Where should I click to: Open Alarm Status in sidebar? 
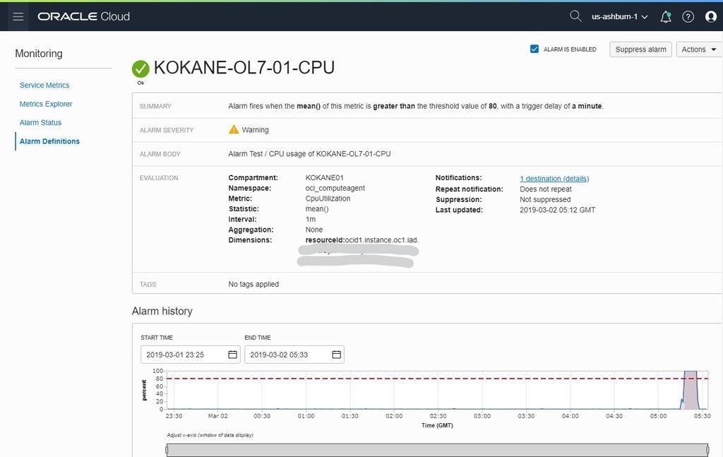tap(40, 123)
